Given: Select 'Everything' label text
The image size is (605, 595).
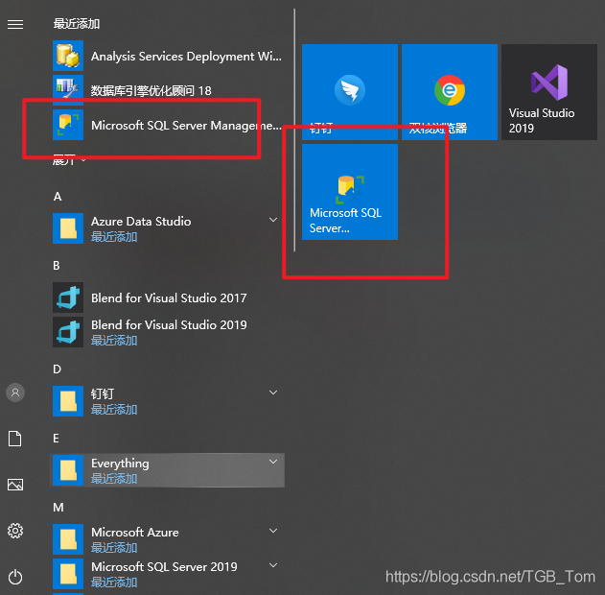Looking at the screenshot, I should coord(120,464).
